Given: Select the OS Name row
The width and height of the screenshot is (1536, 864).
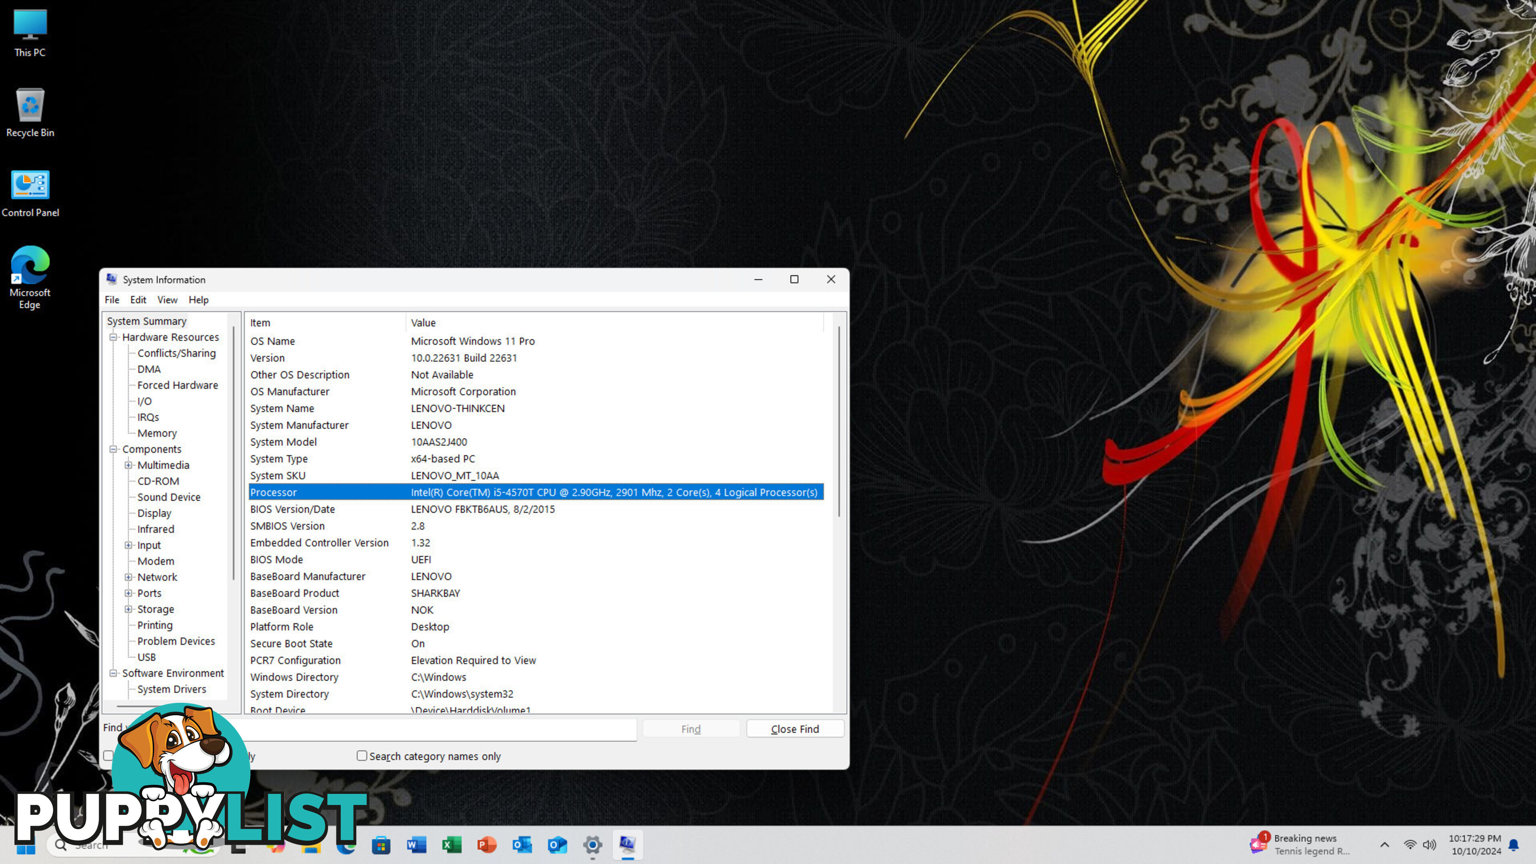Looking at the screenshot, I should point(536,341).
